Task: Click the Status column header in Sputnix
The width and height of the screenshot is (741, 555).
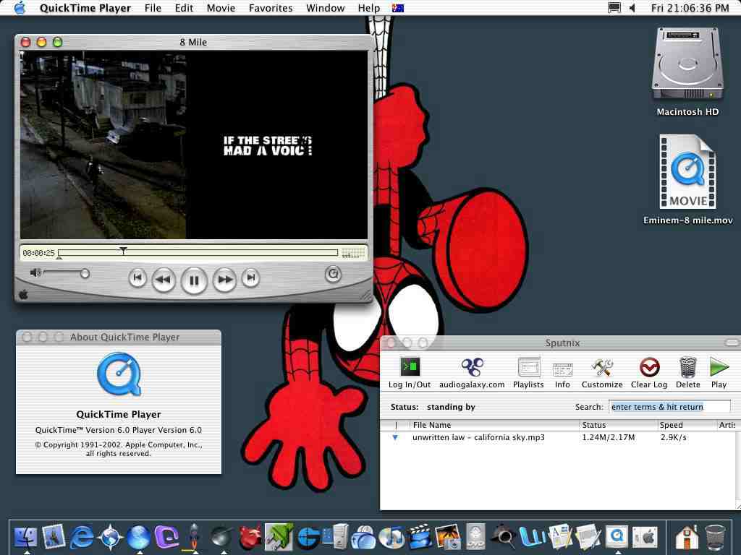Action: (618, 425)
